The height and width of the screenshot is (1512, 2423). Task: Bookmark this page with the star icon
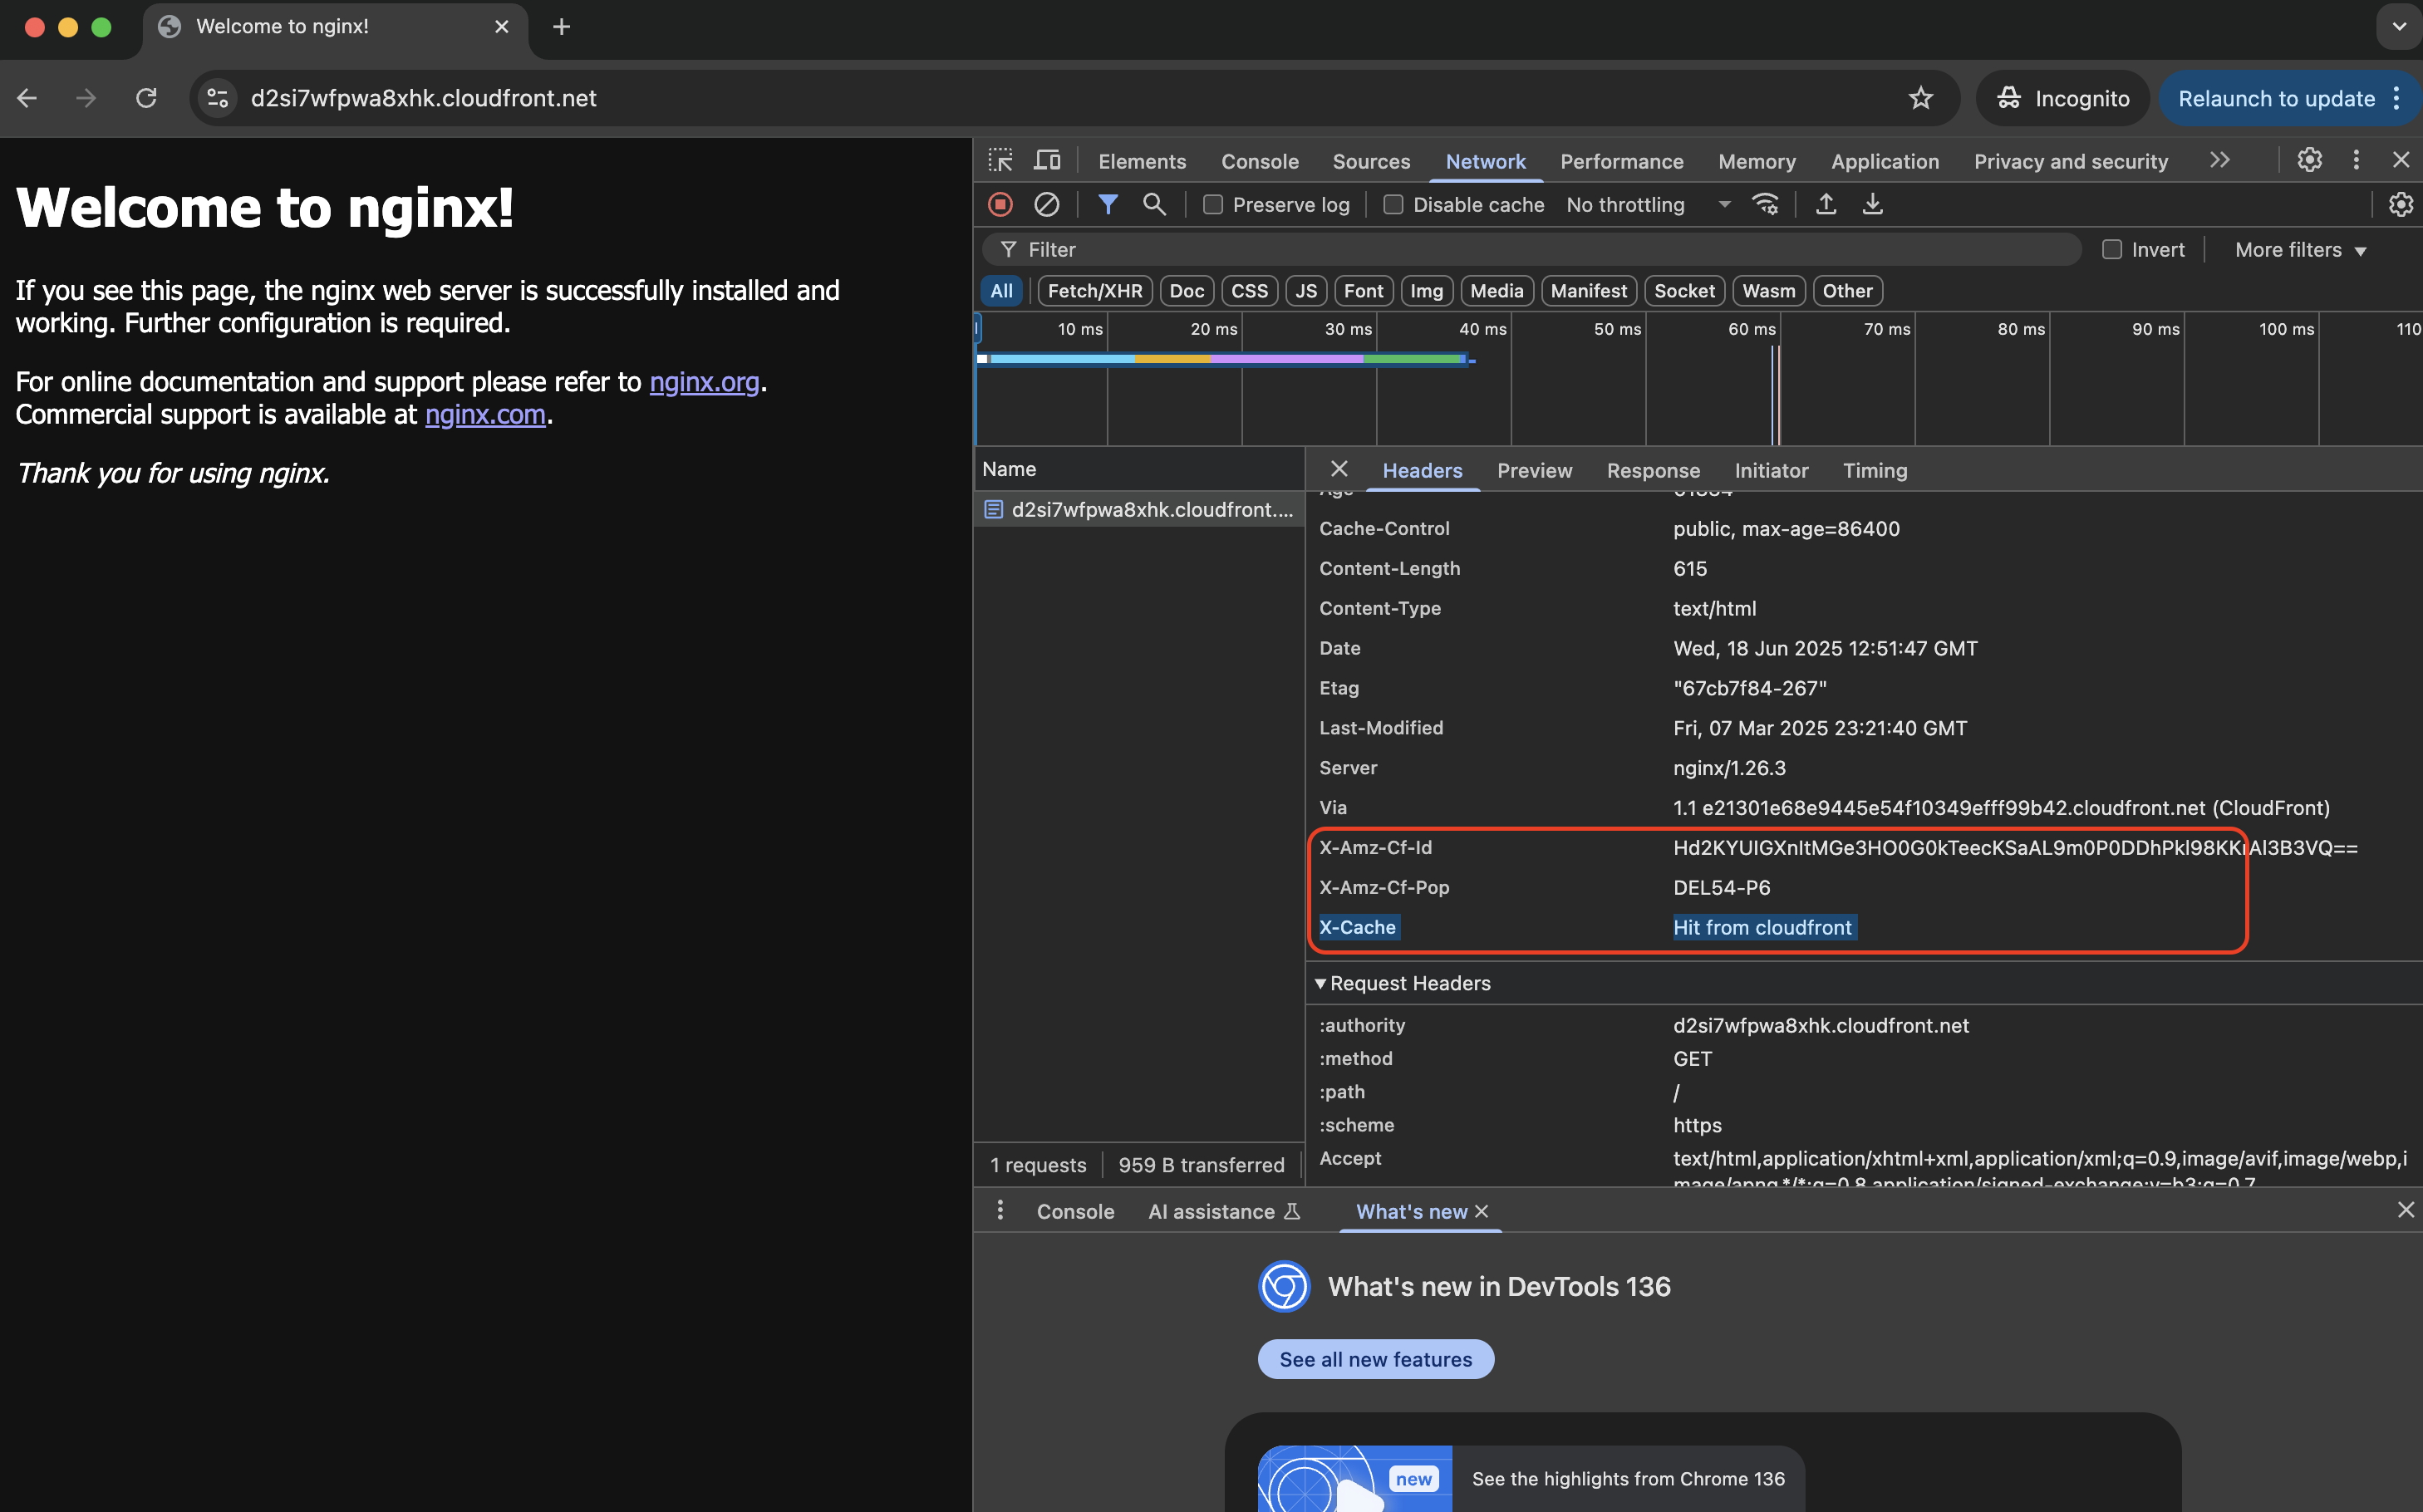click(1920, 98)
